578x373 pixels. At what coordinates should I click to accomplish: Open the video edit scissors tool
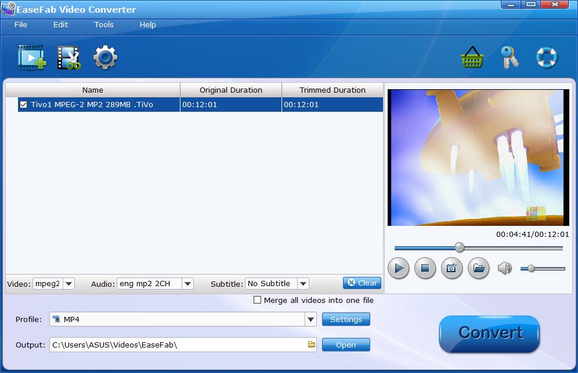click(69, 57)
